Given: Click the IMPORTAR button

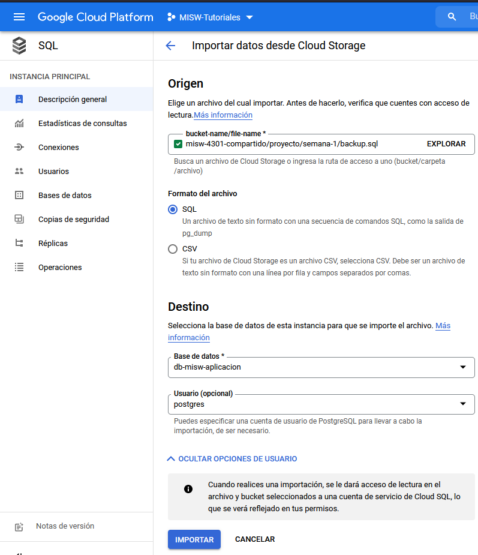Looking at the screenshot, I should point(194,539).
